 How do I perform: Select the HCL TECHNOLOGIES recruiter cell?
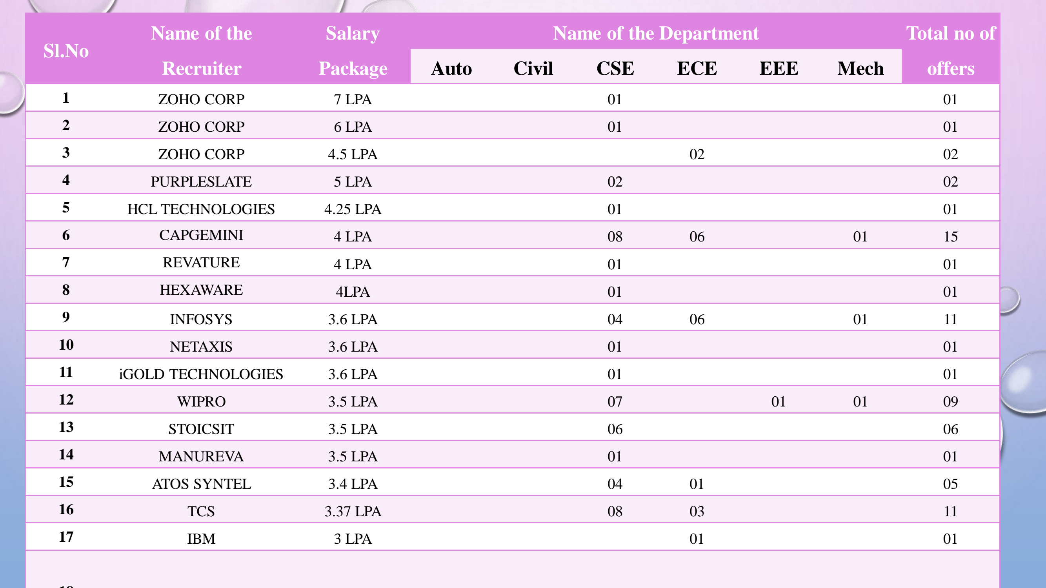point(202,209)
